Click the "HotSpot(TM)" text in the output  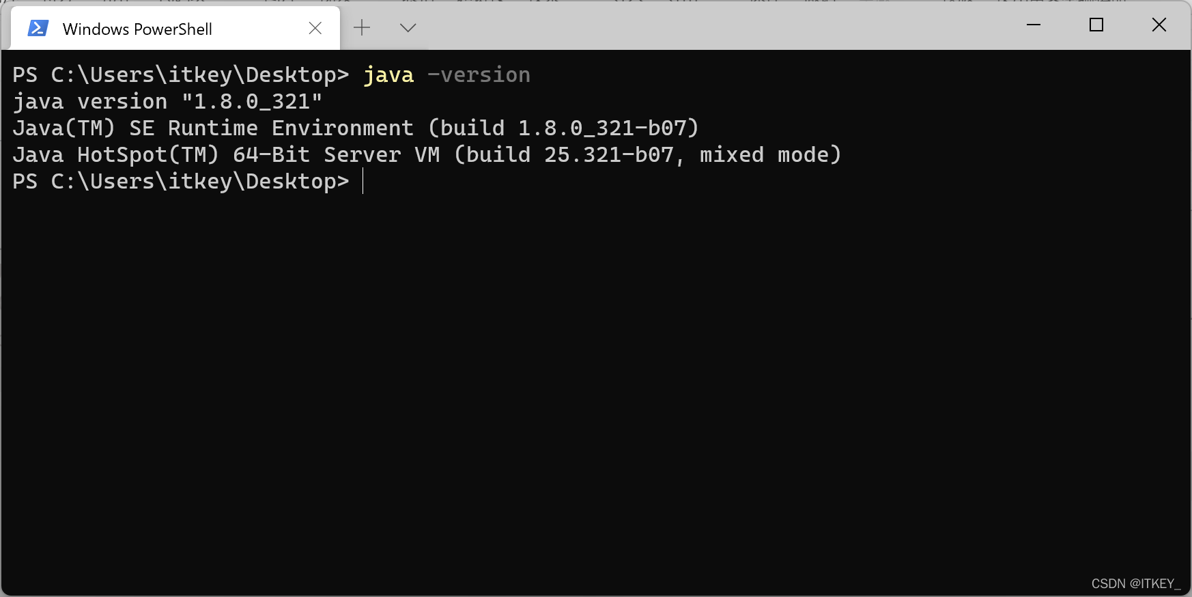point(148,155)
